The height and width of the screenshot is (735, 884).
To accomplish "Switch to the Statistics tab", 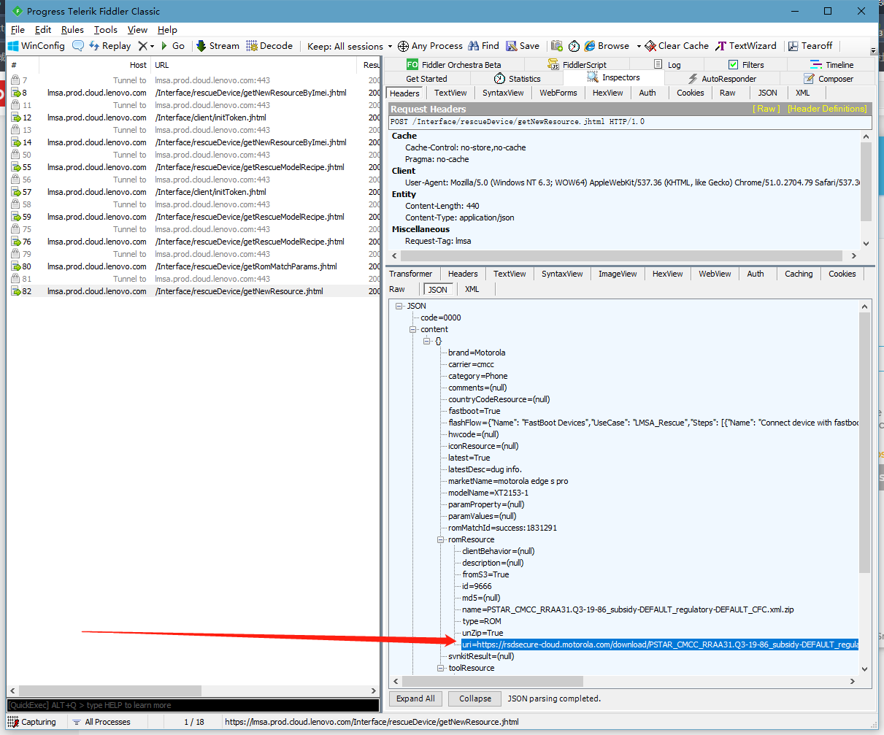I will tap(517, 79).
